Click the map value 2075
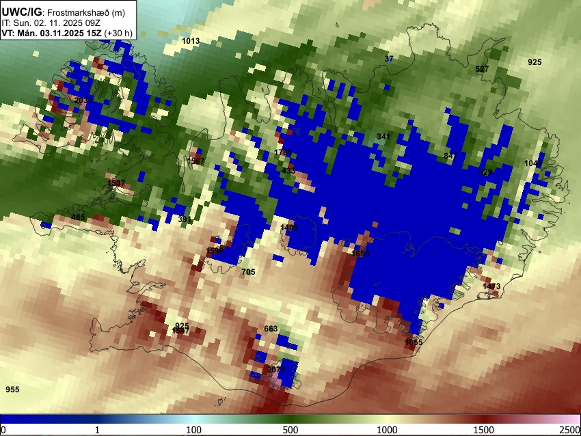The width and height of the screenshot is (581, 436). [276, 370]
